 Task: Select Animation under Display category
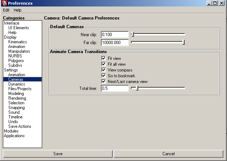pos(17,47)
